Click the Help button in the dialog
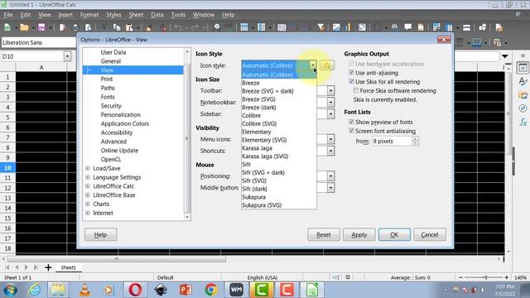Image resolution: width=530 pixels, height=298 pixels. click(x=101, y=234)
